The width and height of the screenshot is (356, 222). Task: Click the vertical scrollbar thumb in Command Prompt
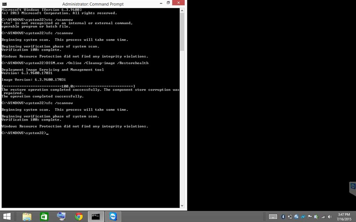(182, 32)
